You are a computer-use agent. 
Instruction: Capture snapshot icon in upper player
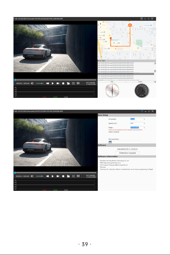tap(73, 83)
